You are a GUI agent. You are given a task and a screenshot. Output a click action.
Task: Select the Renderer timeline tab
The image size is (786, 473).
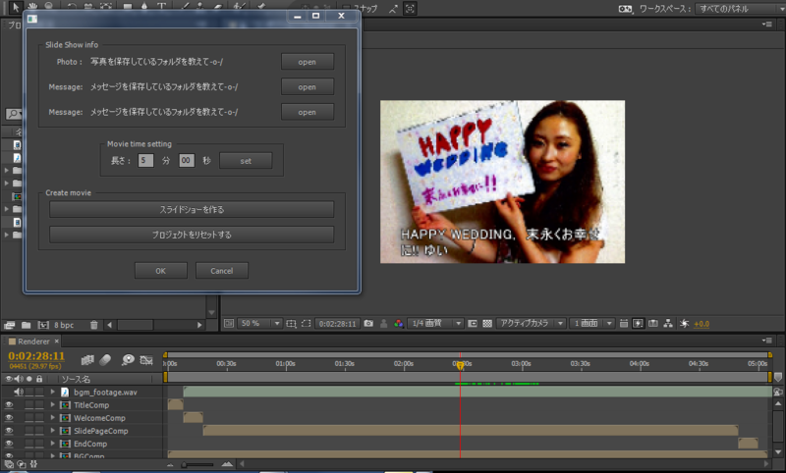pos(33,342)
